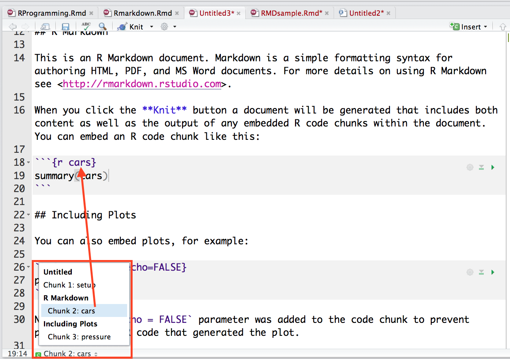The image size is (510, 359).
Task: Open pressure chunk options gear on line 26
Action: click(470, 272)
